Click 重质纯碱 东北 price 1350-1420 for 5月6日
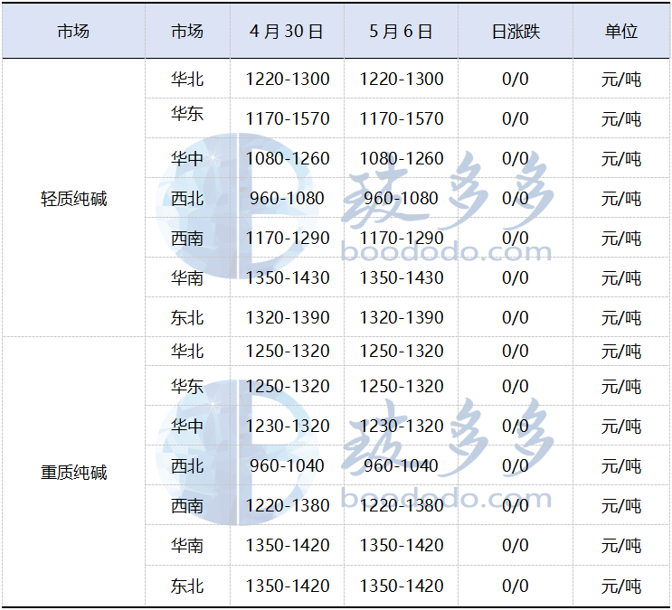Screen dimensions: 672x610 pos(402,586)
